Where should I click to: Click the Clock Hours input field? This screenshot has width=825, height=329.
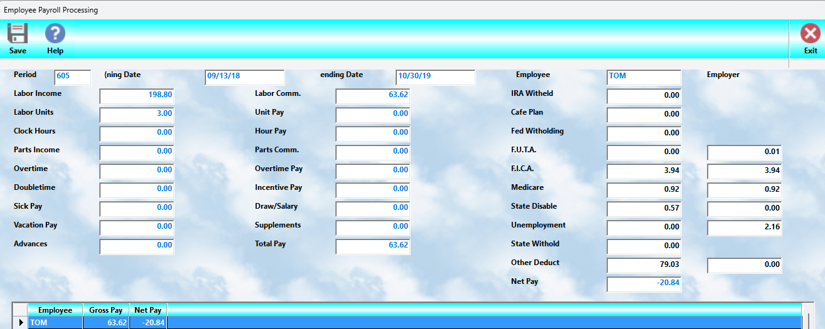(x=137, y=133)
